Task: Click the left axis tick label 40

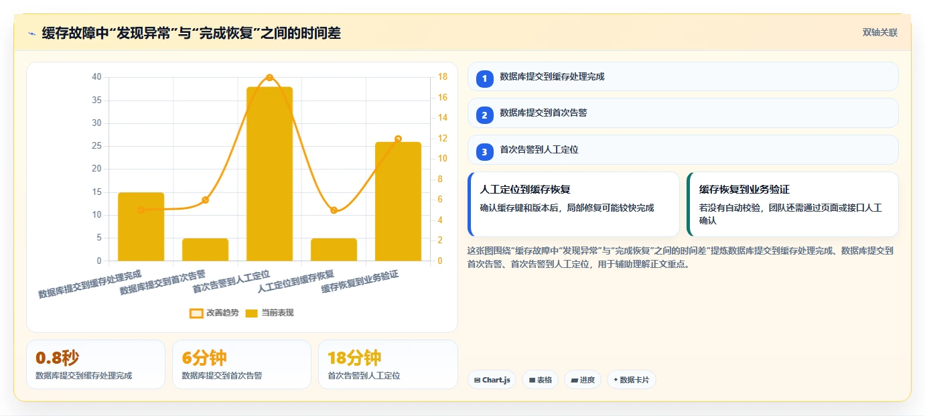Action: point(96,77)
